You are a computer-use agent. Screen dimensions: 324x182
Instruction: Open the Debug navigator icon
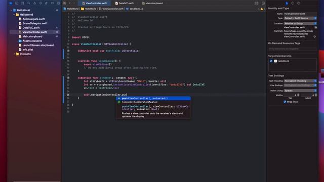click(46, 3)
